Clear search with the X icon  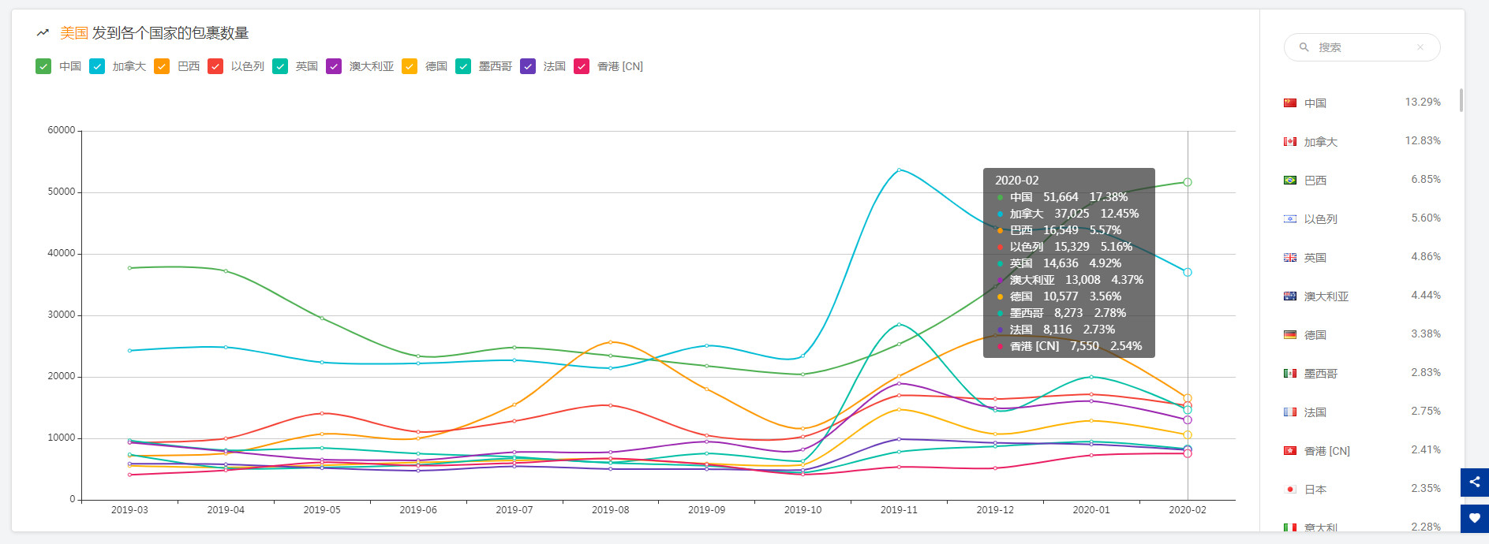(x=1420, y=47)
